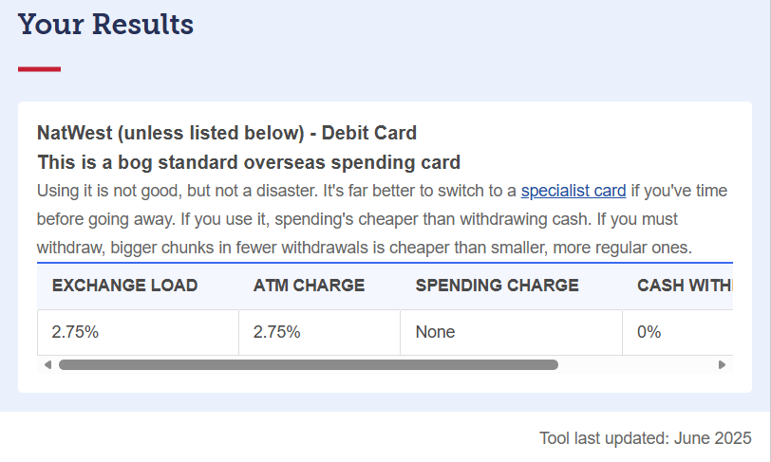
Task: Click the table scrollbar left arrow
Action: click(47, 364)
